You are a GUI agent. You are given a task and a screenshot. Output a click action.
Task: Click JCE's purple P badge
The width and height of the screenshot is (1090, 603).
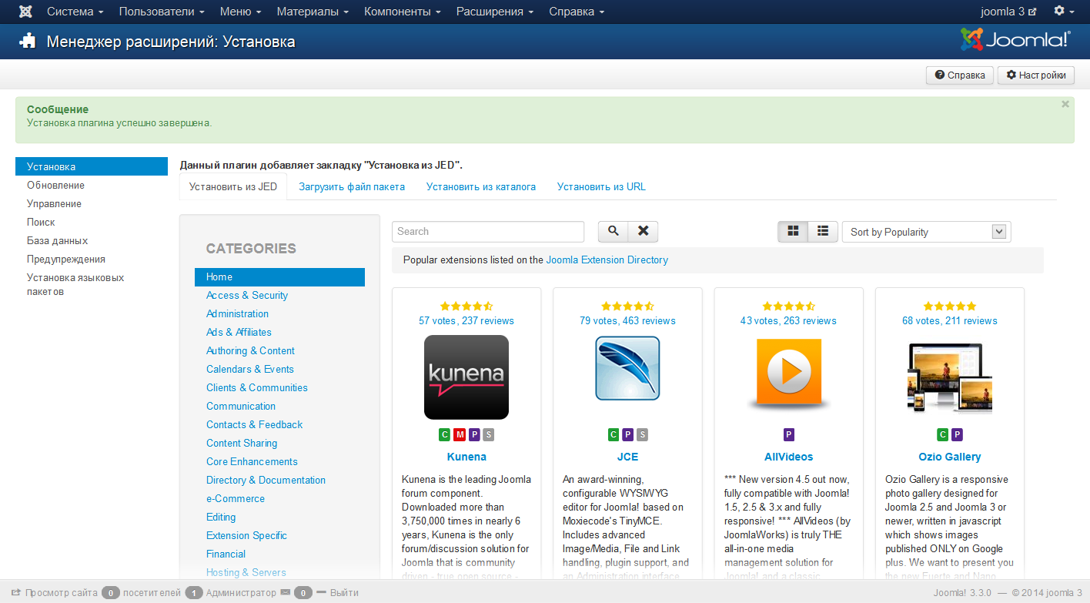coord(628,435)
